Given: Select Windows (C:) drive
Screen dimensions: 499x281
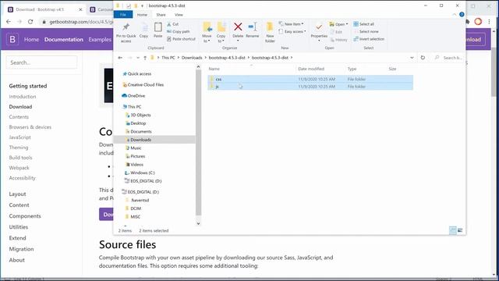Looking at the screenshot, I should click(x=140, y=173).
